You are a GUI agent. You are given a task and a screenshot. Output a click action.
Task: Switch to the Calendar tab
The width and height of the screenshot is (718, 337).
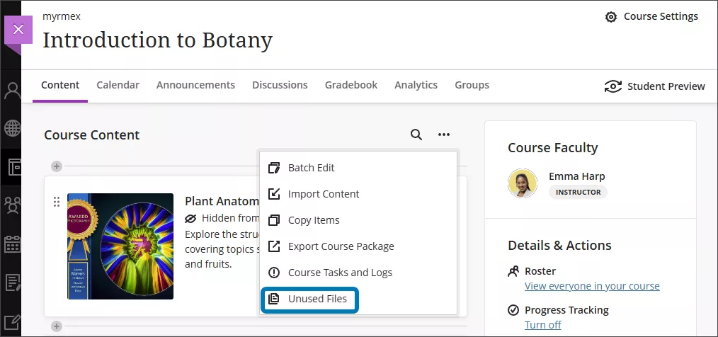pyautogui.click(x=118, y=85)
